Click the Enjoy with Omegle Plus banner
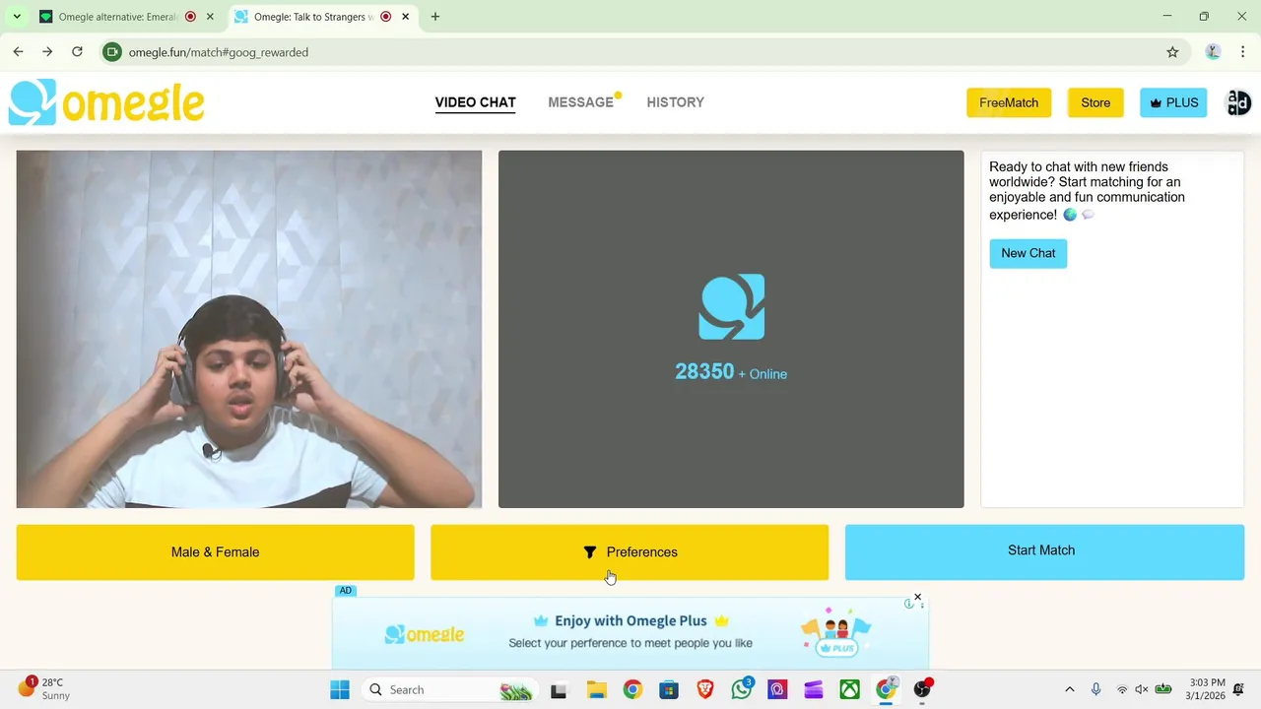The image size is (1261, 709). pyautogui.click(x=630, y=632)
